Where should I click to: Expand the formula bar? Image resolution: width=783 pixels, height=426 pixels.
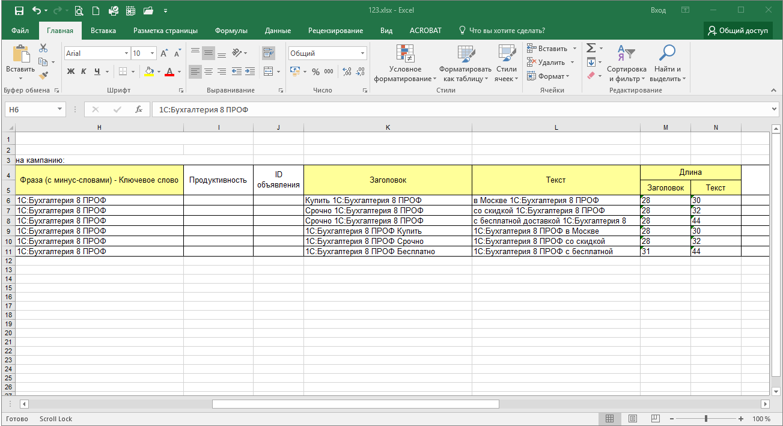click(774, 109)
